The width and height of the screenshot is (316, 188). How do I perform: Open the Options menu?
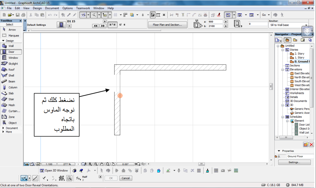click(67, 8)
